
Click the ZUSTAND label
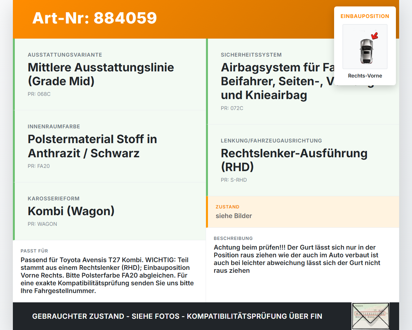[x=228, y=207]
